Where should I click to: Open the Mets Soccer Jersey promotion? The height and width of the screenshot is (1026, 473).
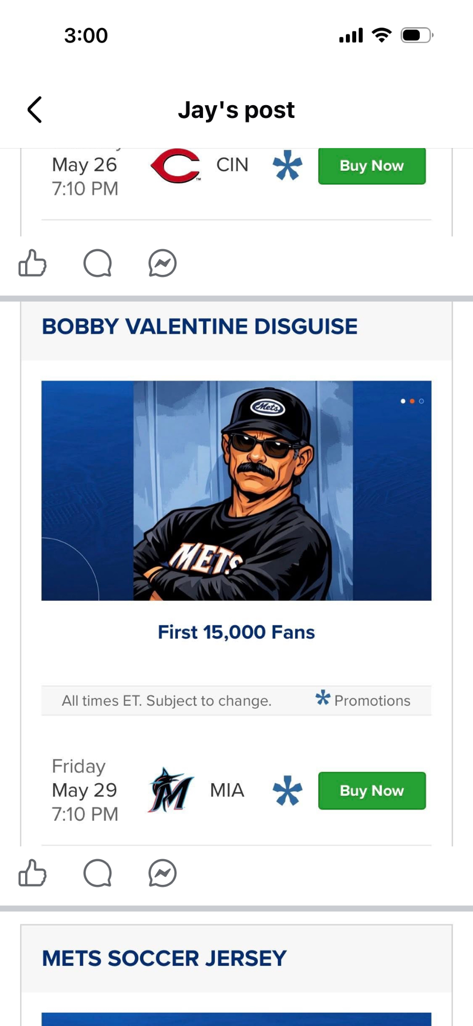164,958
